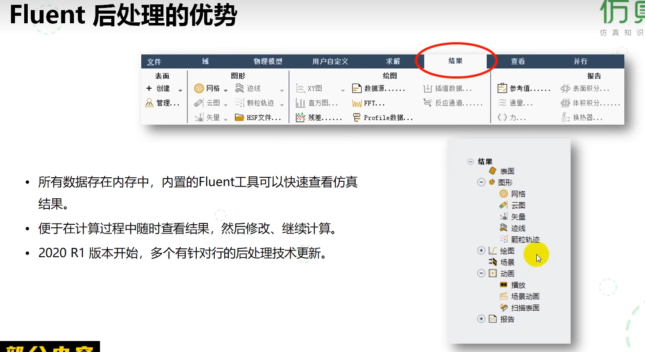Click the 网格 mesh icon in ribbon
This screenshot has height=352, width=645.
click(199, 89)
